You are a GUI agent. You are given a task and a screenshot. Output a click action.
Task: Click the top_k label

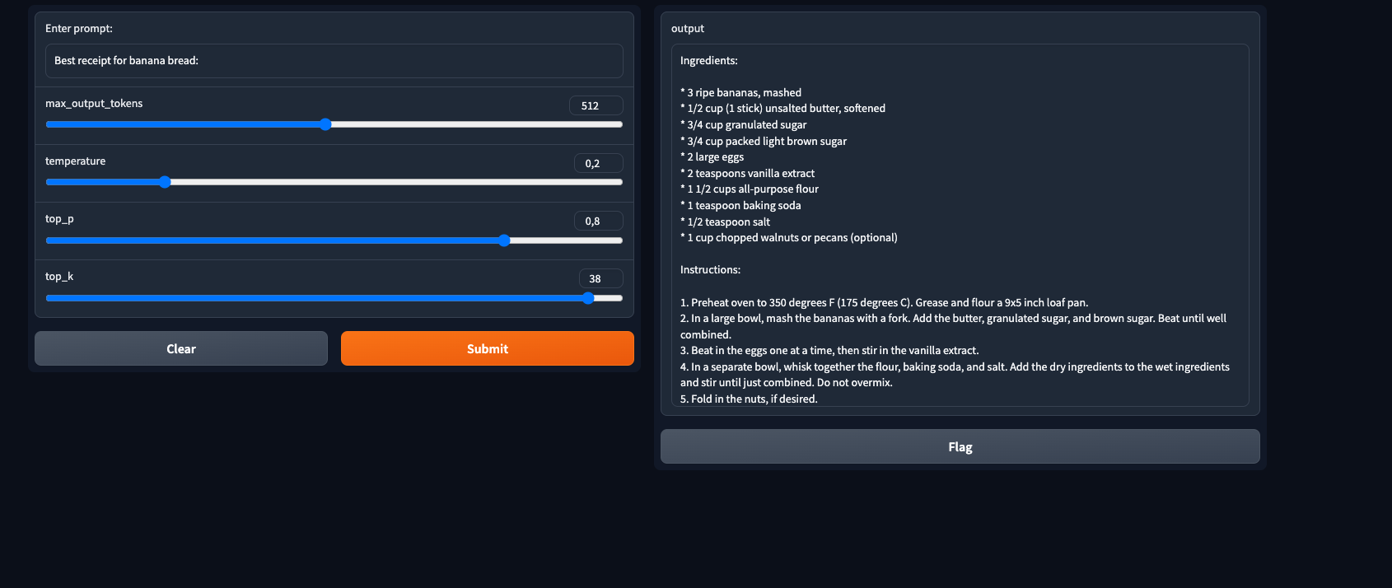tap(59, 277)
